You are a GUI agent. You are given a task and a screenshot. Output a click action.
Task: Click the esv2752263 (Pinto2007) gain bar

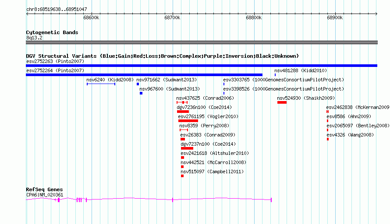202,66
